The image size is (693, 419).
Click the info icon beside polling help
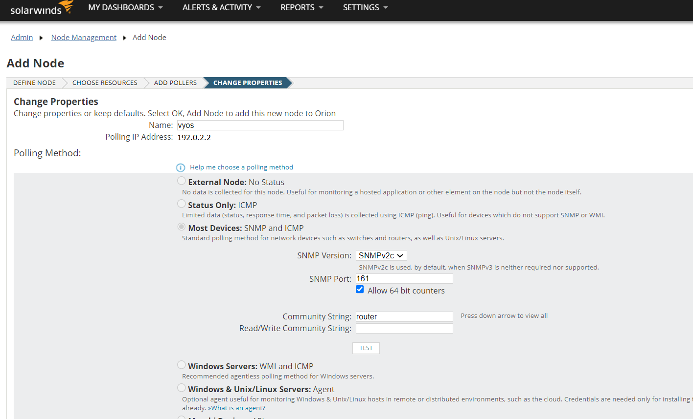tap(181, 168)
